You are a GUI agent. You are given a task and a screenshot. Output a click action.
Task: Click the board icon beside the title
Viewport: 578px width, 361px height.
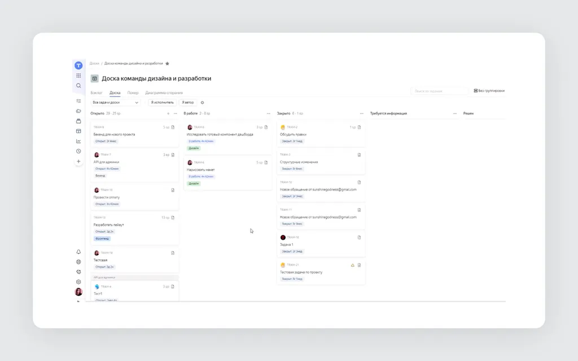(95, 78)
